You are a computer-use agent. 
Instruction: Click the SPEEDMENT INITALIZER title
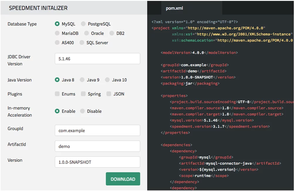point(38,8)
